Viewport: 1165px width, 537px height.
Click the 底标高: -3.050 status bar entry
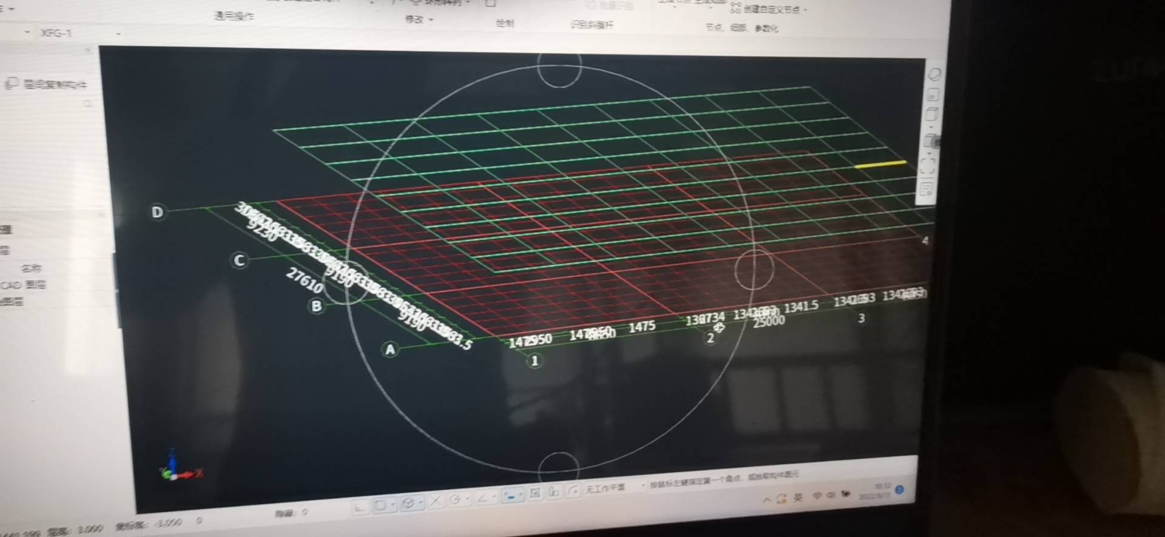click(x=149, y=524)
